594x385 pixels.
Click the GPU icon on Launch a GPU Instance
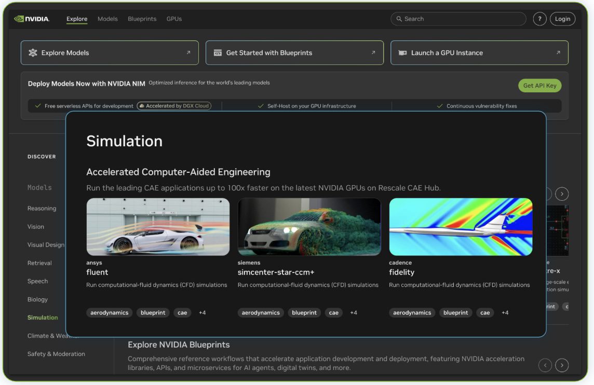click(403, 52)
